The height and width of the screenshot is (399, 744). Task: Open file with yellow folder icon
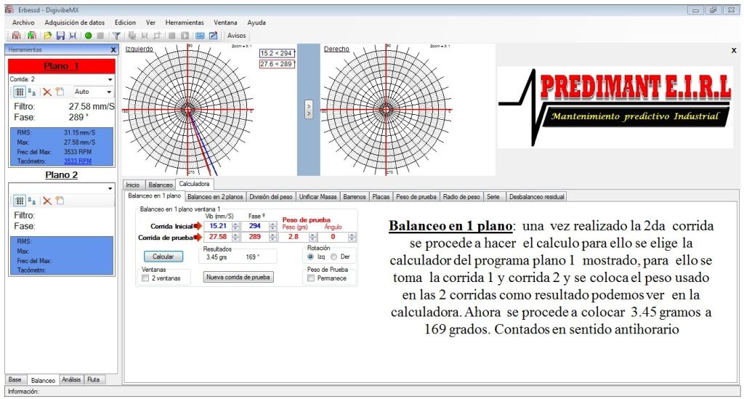[47, 35]
